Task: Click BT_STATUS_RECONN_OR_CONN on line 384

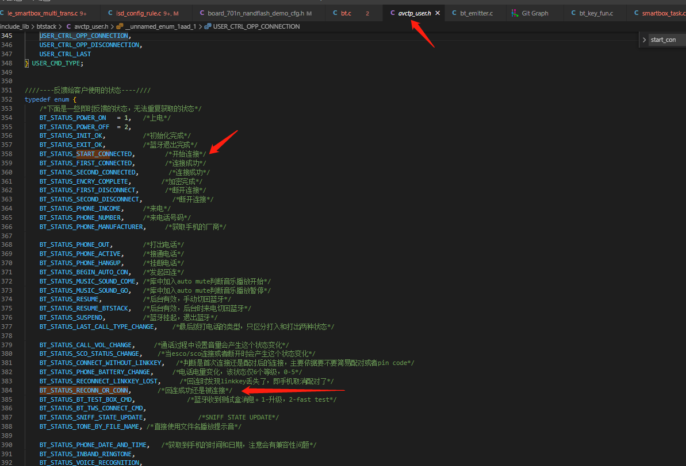Action: (84, 390)
